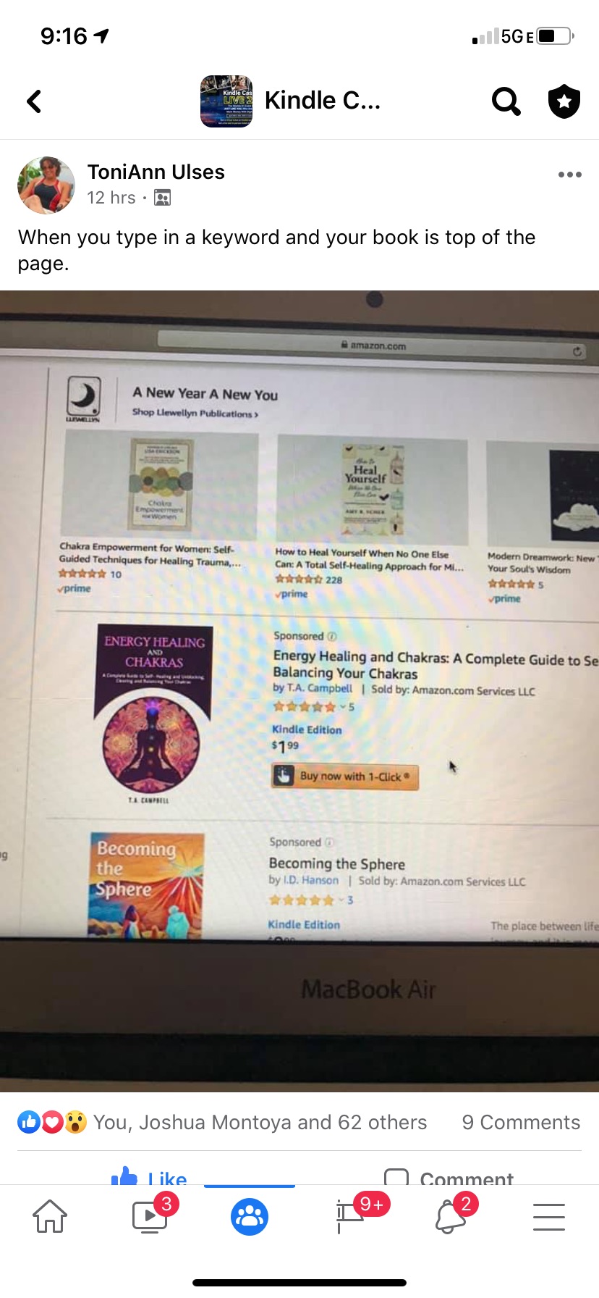Tap the ToniAnn Ulses name link

point(156,172)
